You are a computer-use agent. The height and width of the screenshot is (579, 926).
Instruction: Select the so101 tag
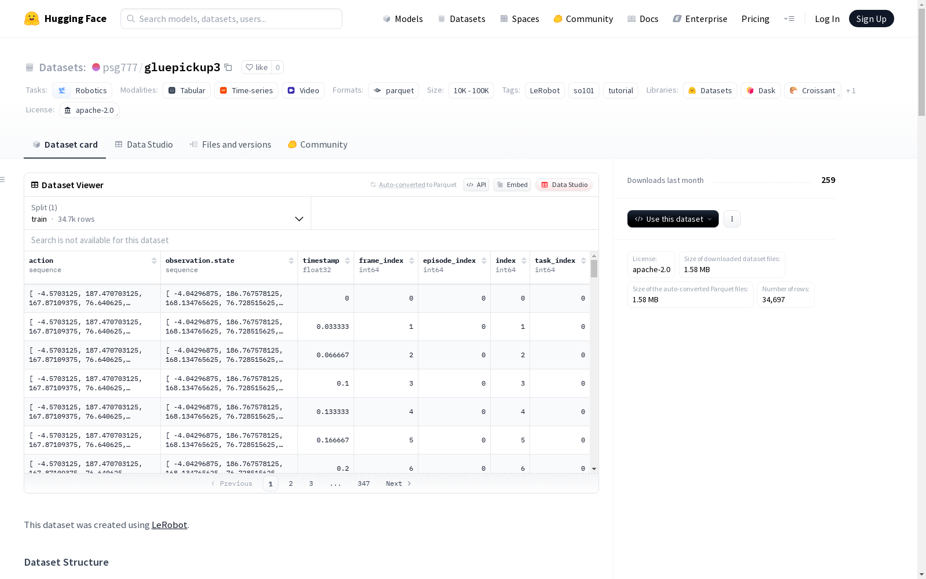(x=584, y=90)
